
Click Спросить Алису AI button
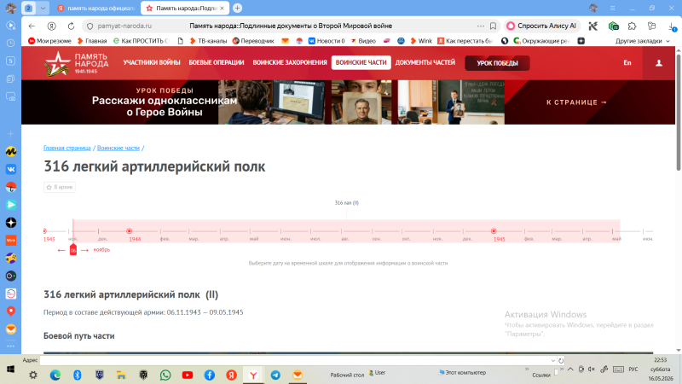coord(541,26)
